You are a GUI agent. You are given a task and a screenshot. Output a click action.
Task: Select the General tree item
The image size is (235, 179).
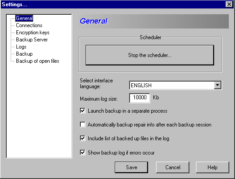point(24,18)
